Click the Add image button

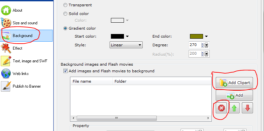(235, 95)
